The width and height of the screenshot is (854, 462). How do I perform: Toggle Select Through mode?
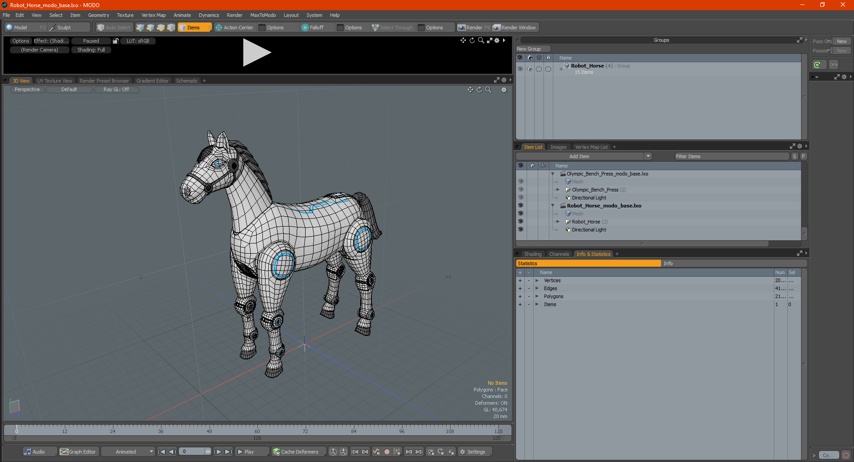pyautogui.click(x=392, y=28)
